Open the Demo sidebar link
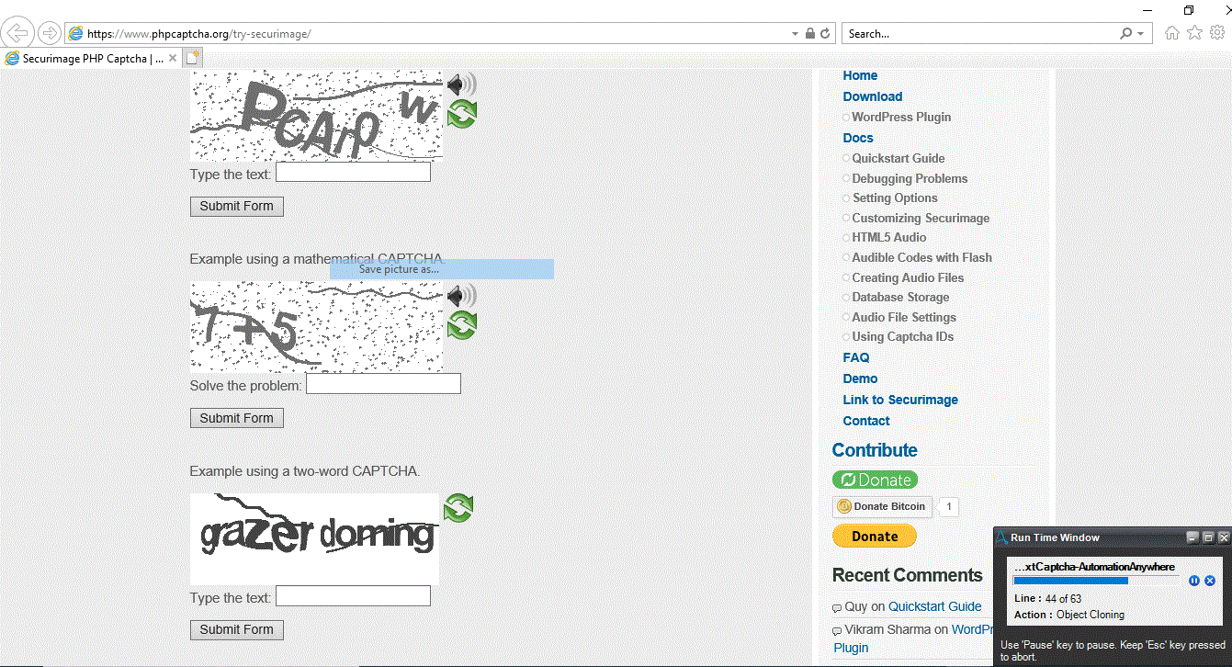Viewport: 1232px width, 667px height. [x=860, y=379]
